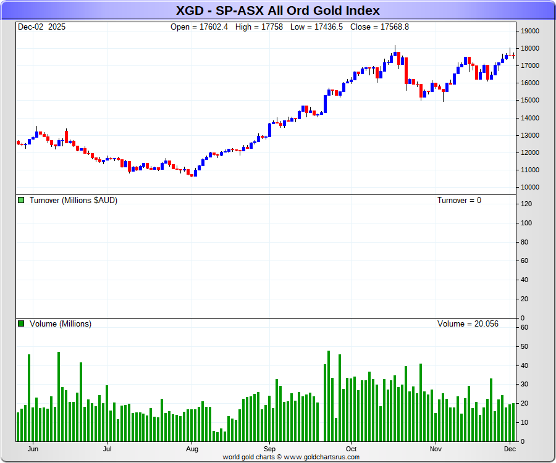Click the 10 label on the Volume axis

[524, 423]
